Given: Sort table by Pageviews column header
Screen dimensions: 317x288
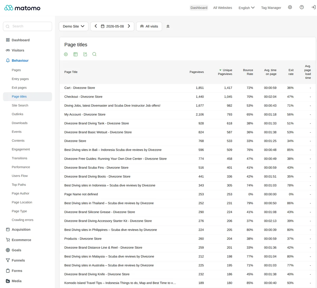Looking at the screenshot, I should coord(197,72).
